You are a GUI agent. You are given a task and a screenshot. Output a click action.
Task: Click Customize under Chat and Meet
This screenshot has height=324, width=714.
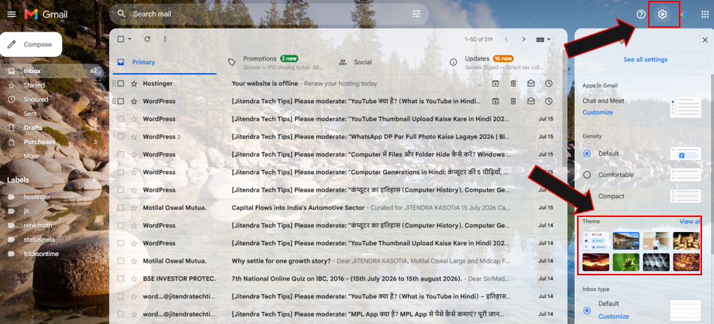[x=597, y=112]
